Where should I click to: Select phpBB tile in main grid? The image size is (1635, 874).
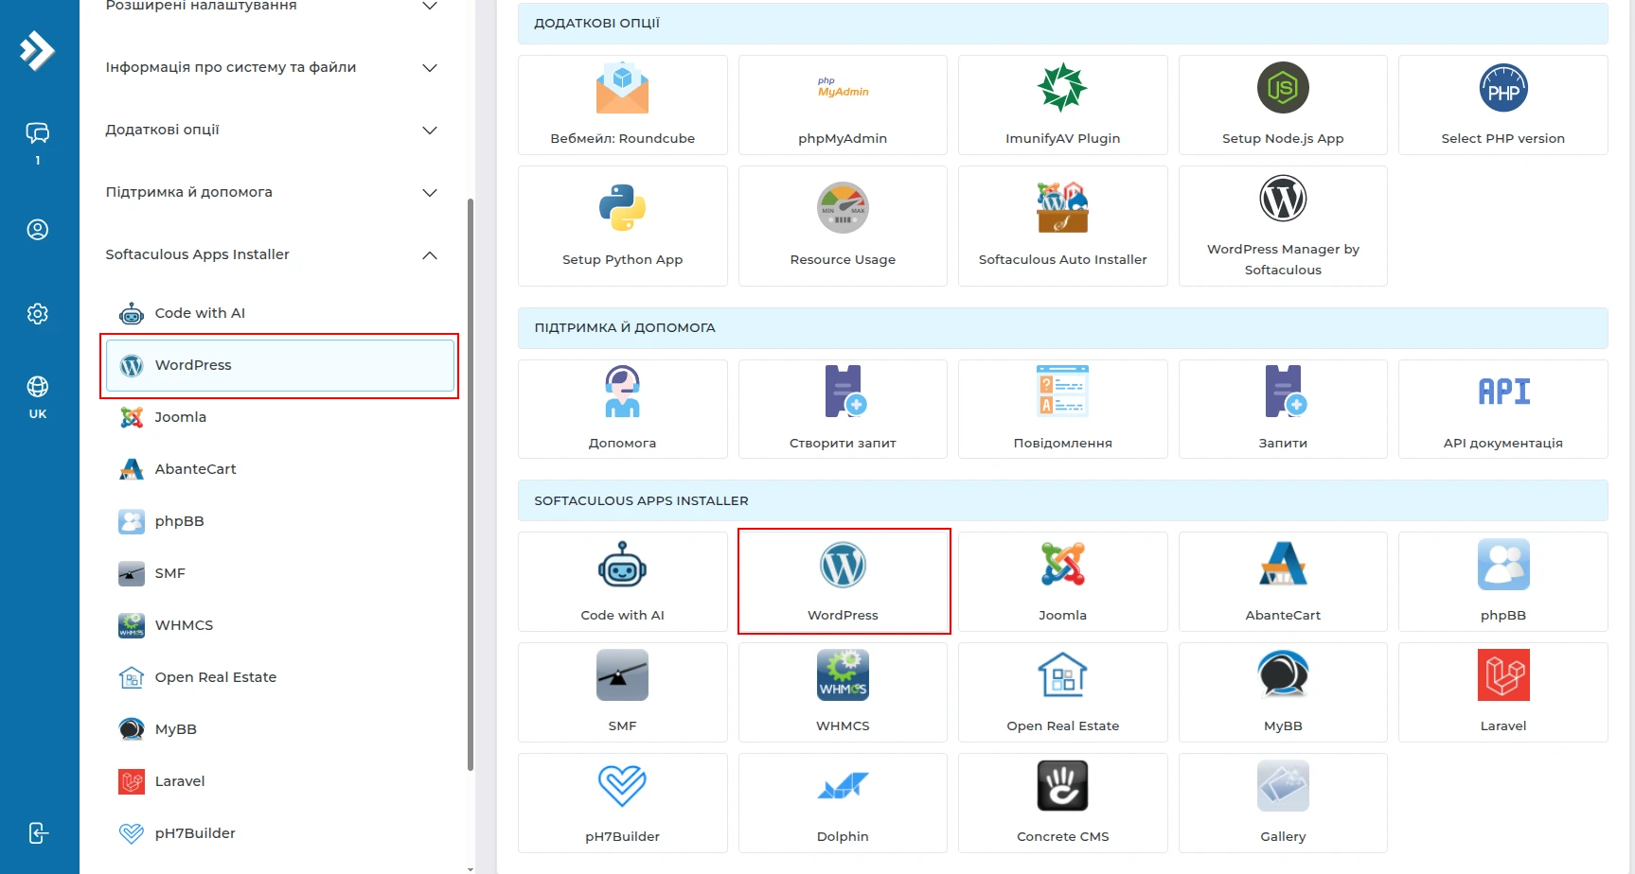click(1503, 582)
